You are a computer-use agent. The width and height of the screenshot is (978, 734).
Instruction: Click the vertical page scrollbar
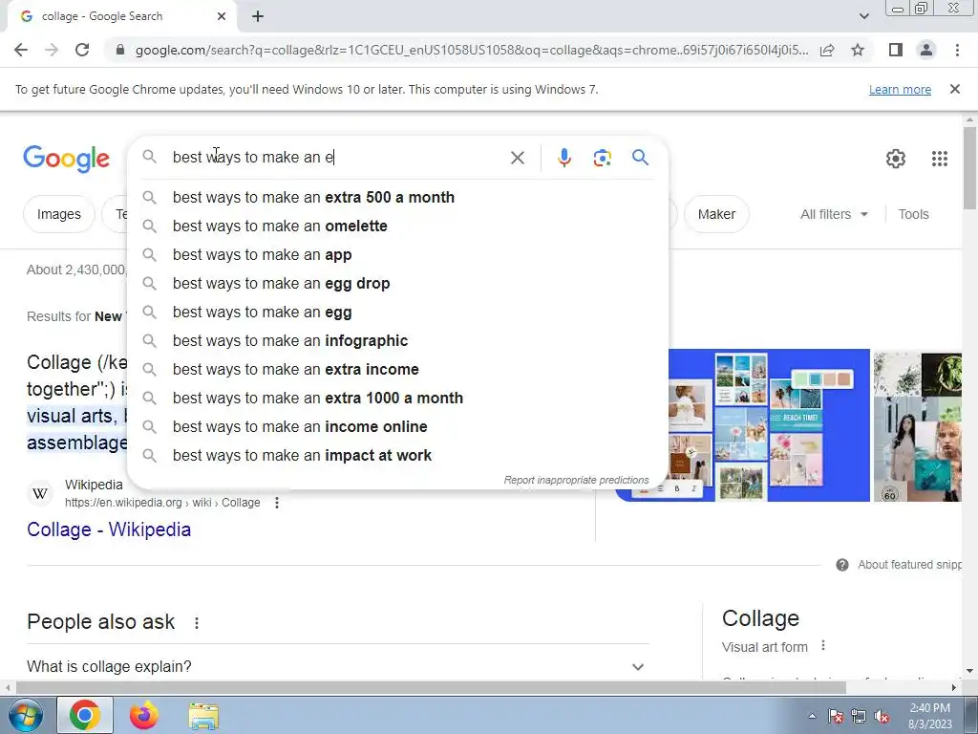(x=970, y=168)
